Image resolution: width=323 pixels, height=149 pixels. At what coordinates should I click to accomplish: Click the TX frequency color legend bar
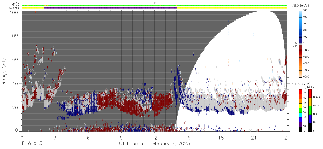[x=300, y=110]
